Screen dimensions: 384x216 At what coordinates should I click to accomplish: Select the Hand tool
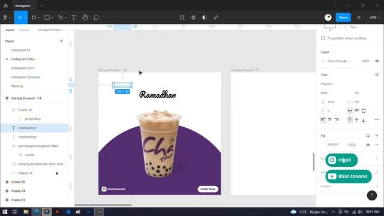point(85,17)
